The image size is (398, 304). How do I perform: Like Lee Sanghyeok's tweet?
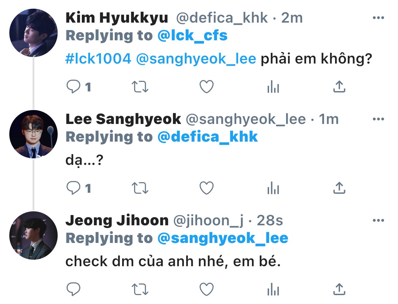(x=206, y=188)
